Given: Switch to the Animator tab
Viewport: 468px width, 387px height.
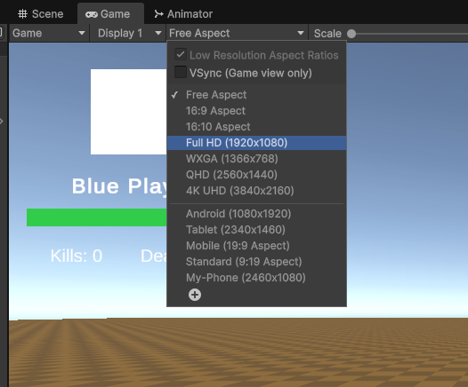Looking at the screenshot, I should pos(183,14).
